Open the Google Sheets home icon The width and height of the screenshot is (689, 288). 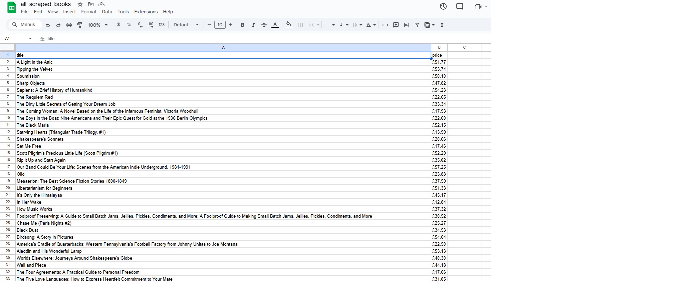[x=11, y=8]
